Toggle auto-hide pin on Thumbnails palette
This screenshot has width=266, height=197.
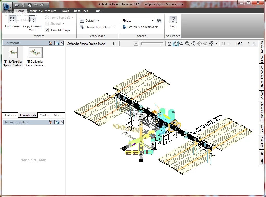click(x=51, y=43)
